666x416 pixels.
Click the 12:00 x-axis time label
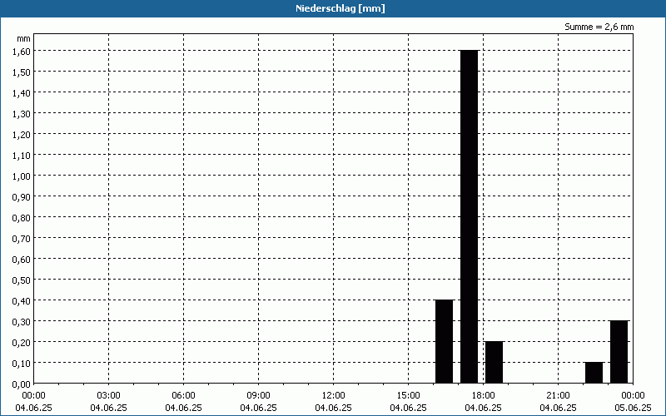pos(334,396)
